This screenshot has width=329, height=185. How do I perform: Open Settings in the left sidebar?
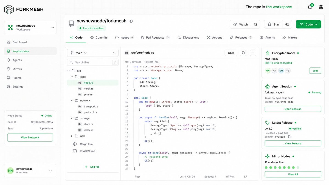point(30,87)
